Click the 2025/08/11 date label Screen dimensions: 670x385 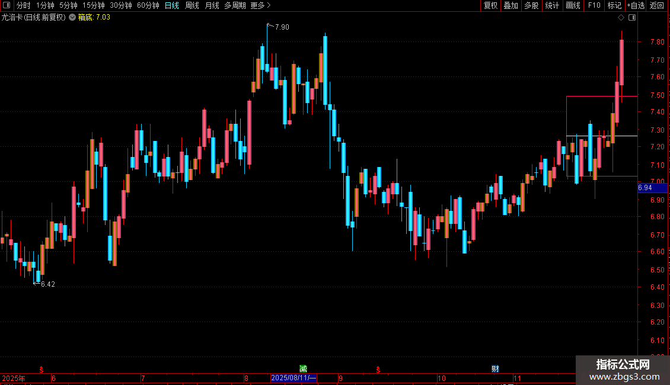[x=293, y=378]
